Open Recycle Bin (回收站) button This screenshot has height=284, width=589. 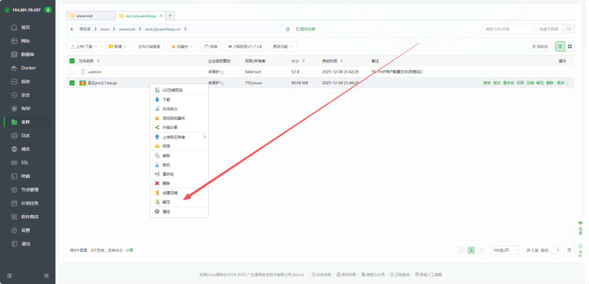click(x=540, y=46)
